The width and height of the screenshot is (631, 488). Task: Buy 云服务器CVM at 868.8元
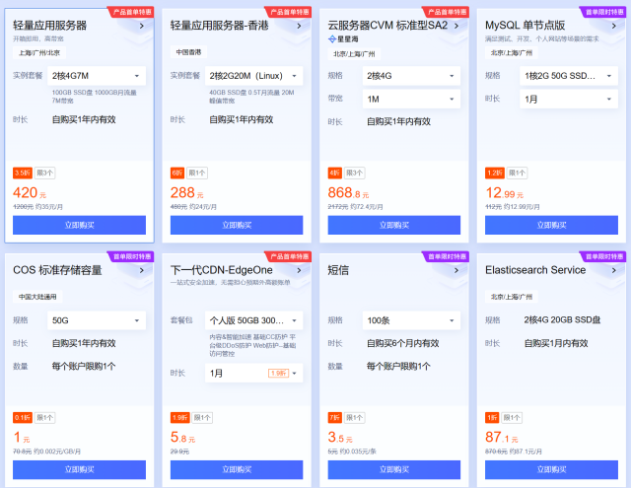click(394, 225)
